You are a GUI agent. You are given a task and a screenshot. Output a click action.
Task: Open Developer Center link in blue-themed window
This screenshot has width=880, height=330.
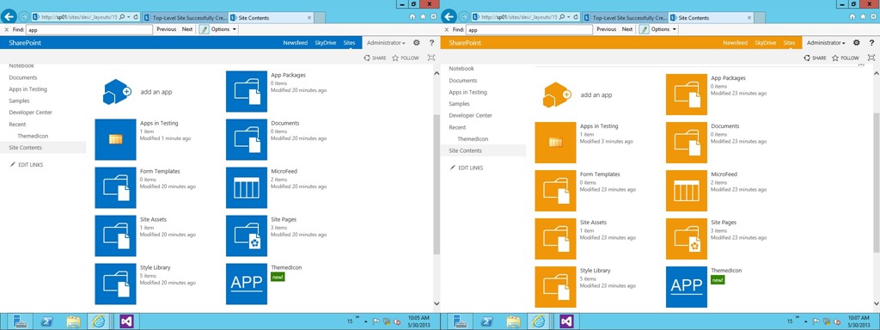coord(30,113)
